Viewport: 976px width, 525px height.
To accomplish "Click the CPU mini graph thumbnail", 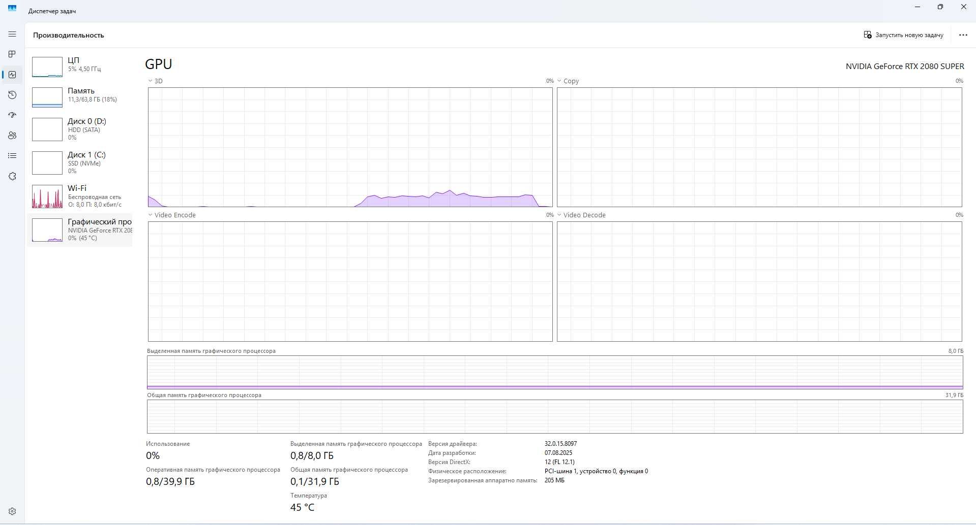I will click(x=47, y=67).
